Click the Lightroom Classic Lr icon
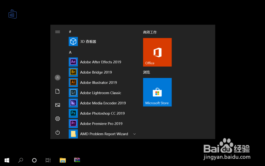Image resolution: width=265 pixels, height=166 pixels. point(73,93)
